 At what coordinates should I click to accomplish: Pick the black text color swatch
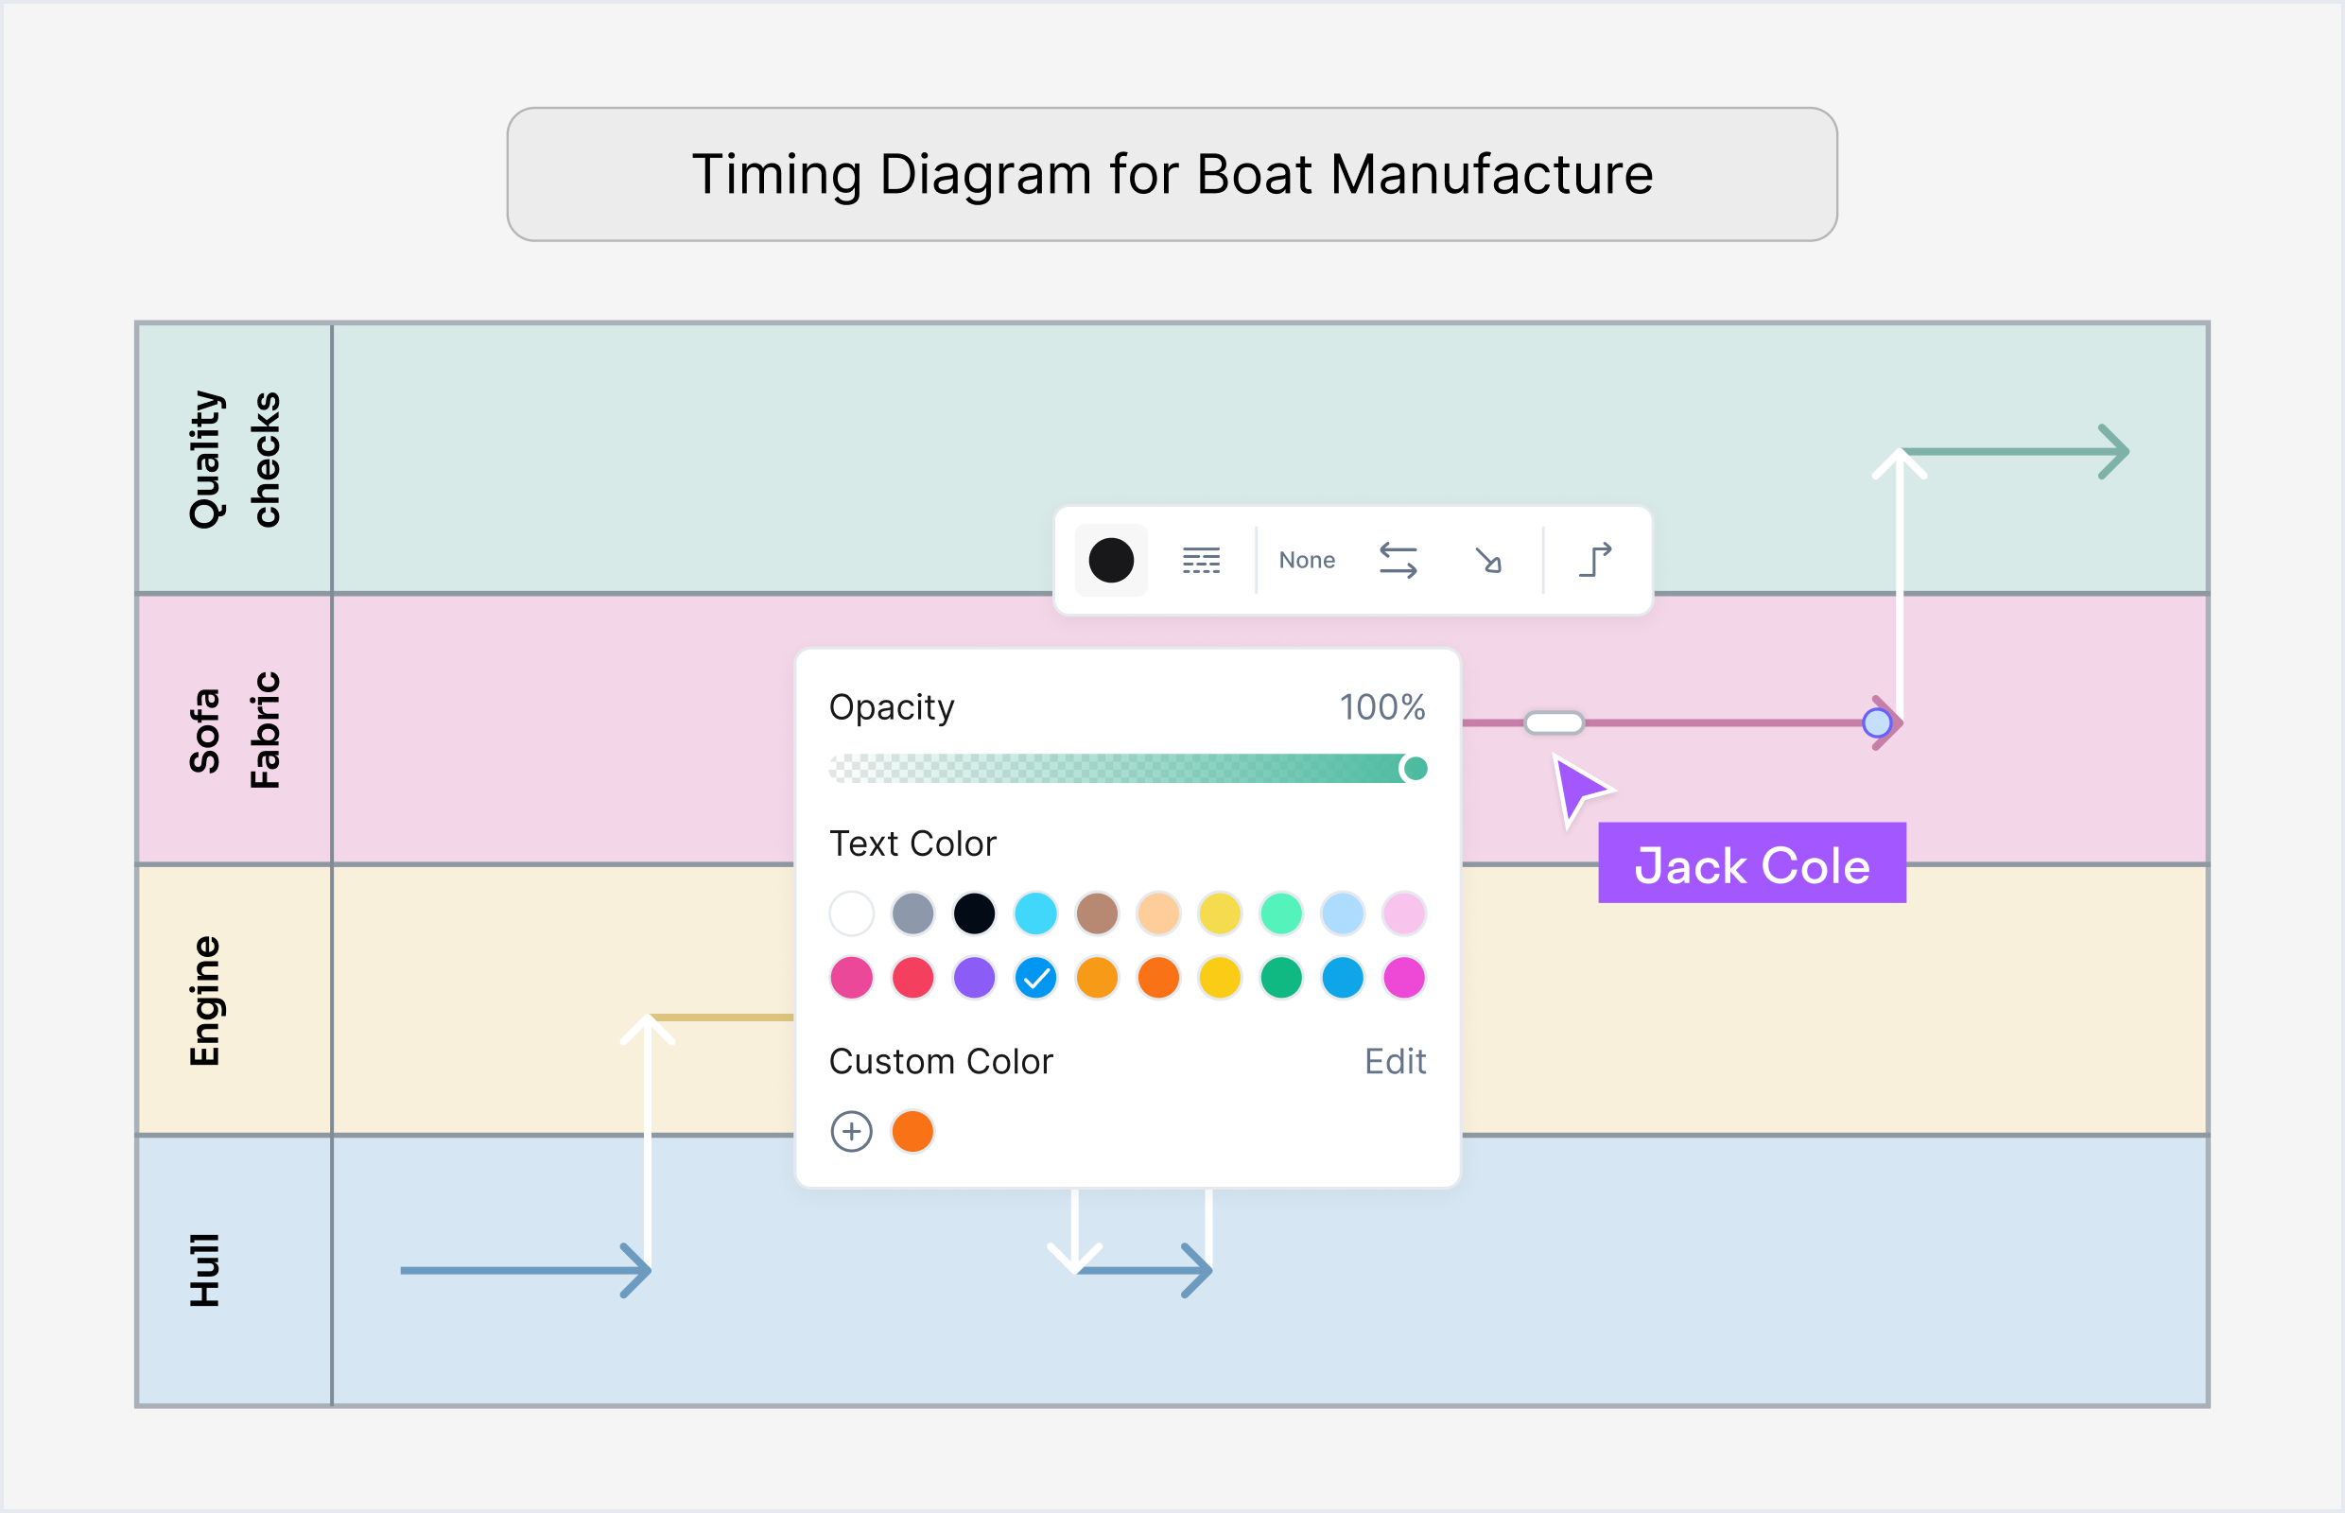[975, 913]
